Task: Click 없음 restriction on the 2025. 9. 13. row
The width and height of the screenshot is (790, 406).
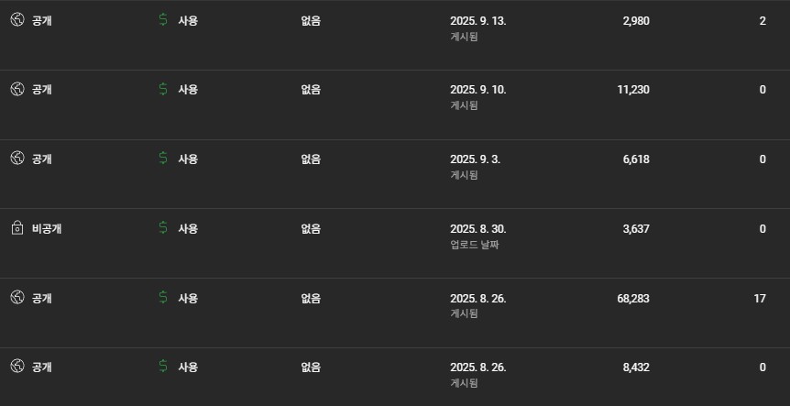Action: pyautogui.click(x=311, y=20)
